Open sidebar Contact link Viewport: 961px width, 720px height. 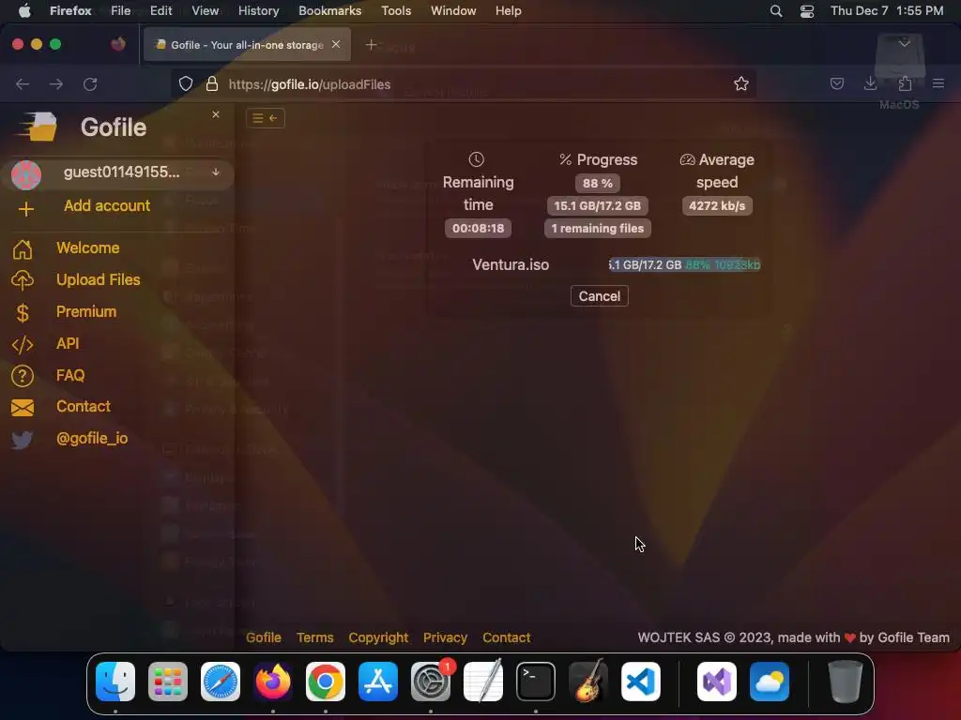point(84,407)
